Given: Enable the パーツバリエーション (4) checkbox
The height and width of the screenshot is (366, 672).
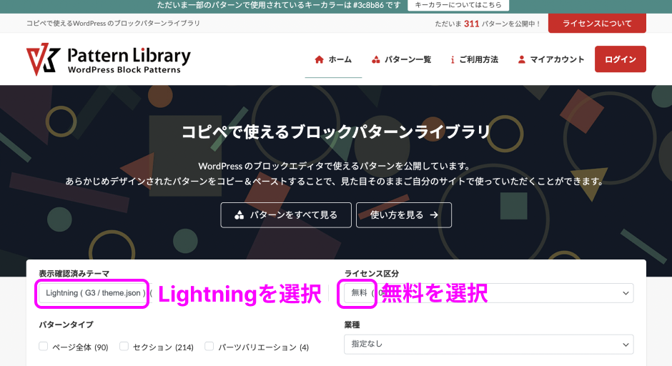Looking at the screenshot, I should click(209, 346).
